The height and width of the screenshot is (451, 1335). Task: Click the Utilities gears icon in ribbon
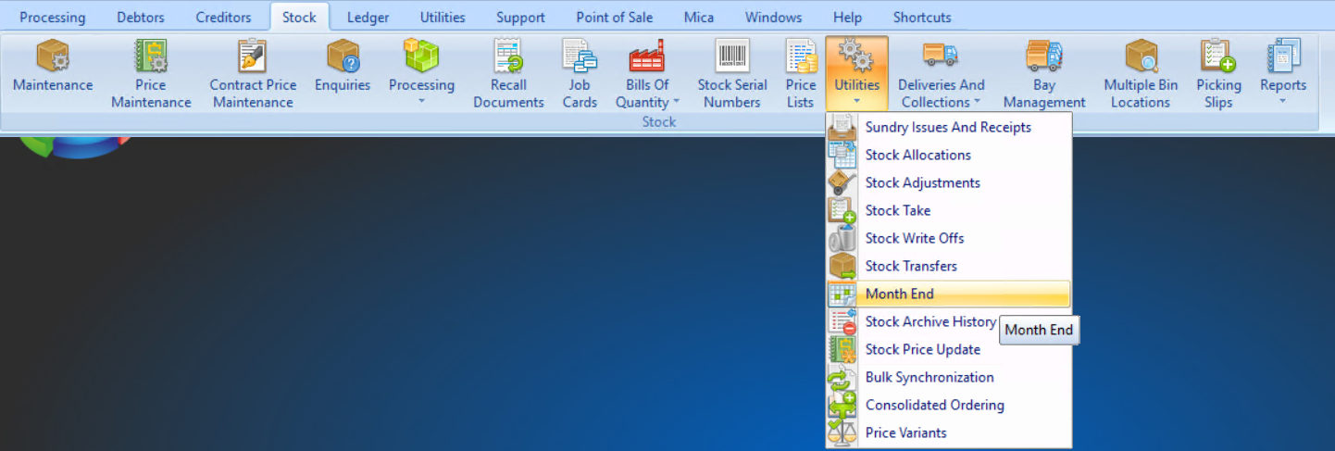pos(856,56)
